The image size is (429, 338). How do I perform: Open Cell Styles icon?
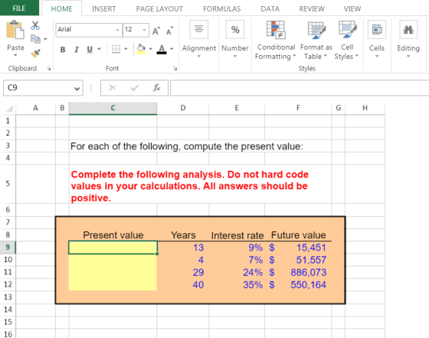point(348,29)
